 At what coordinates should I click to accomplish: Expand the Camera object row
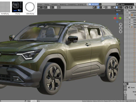point(129,15)
